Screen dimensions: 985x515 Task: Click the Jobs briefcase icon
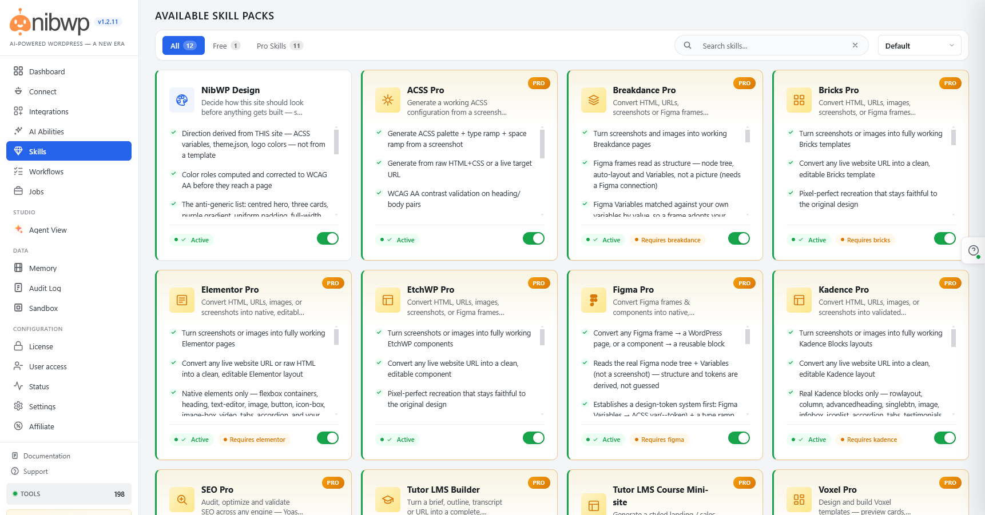pos(18,191)
